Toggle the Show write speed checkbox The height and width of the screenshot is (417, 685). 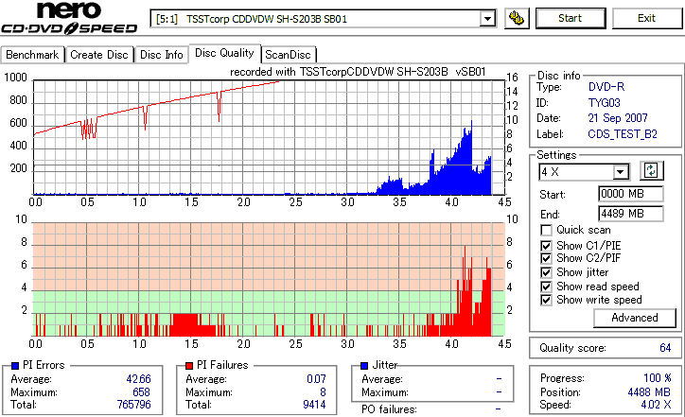pyautogui.click(x=546, y=301)
